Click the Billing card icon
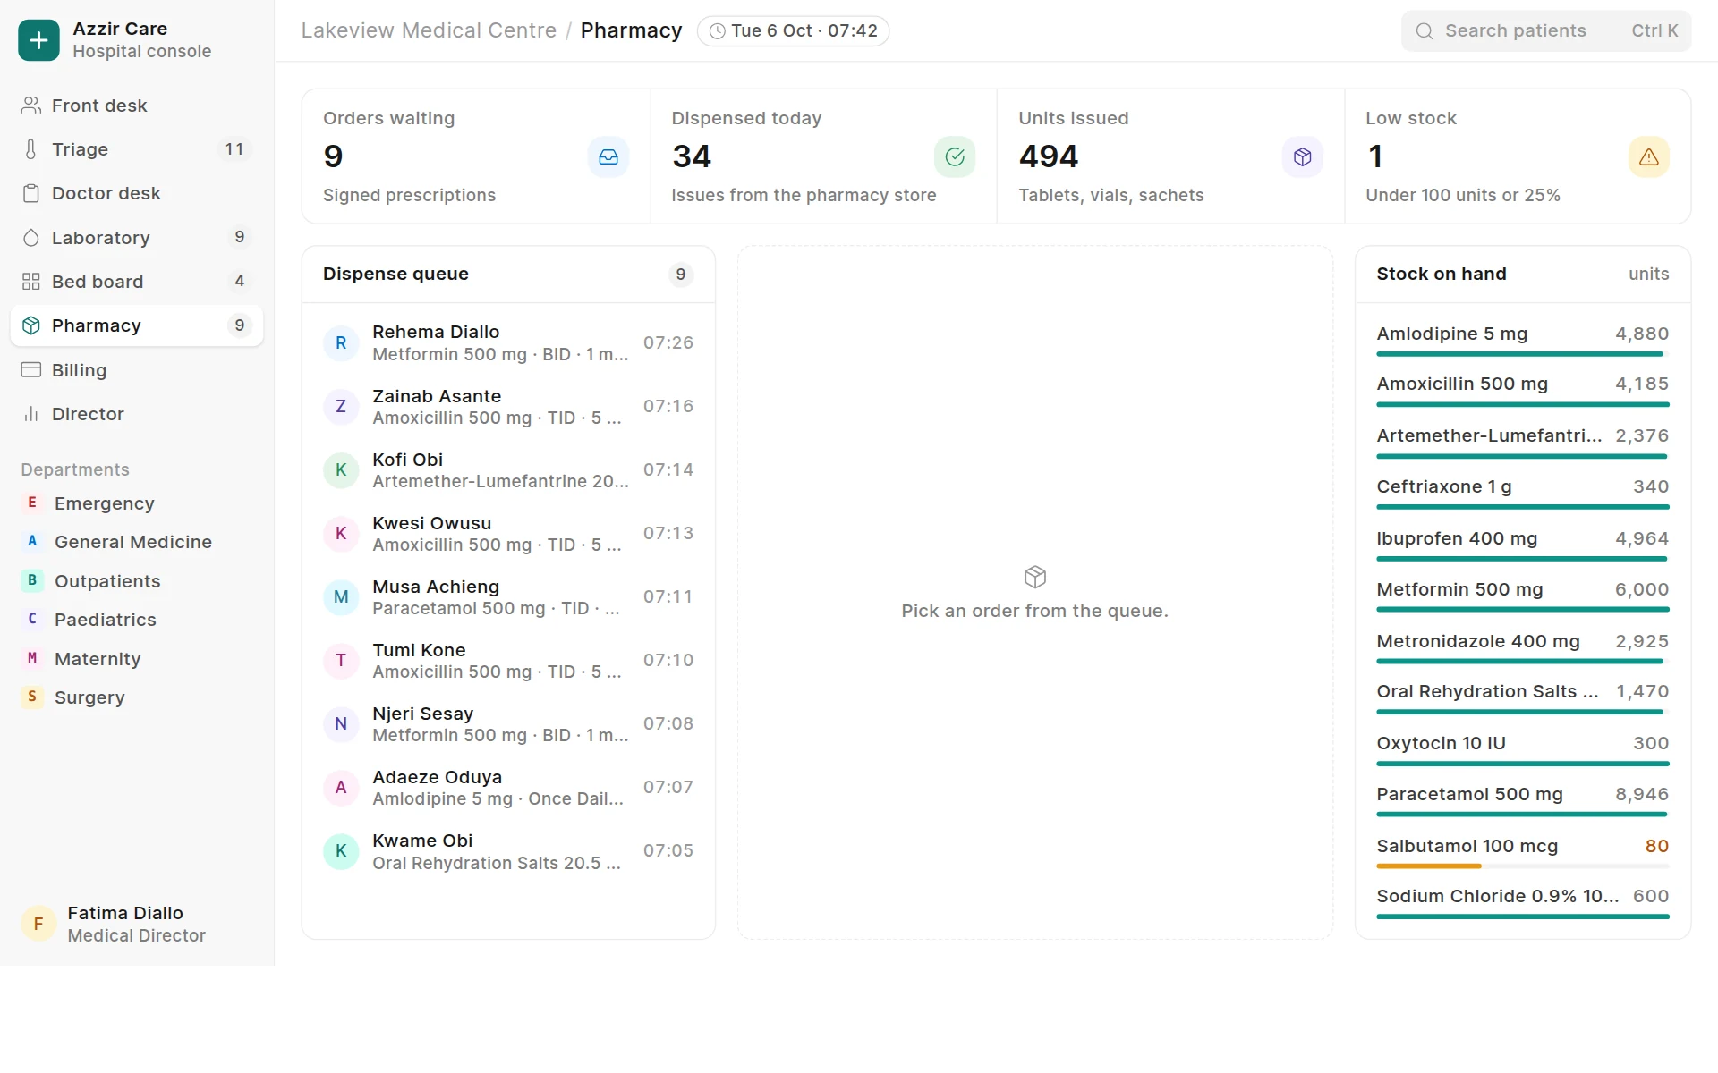1718x1073 pixels. [x=31, y=370]
